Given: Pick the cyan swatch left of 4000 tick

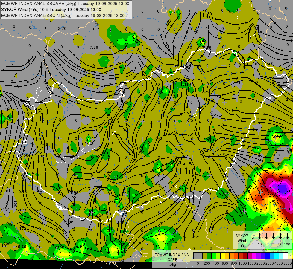Looking at the screenshot, I should click(x=277, y=256).
